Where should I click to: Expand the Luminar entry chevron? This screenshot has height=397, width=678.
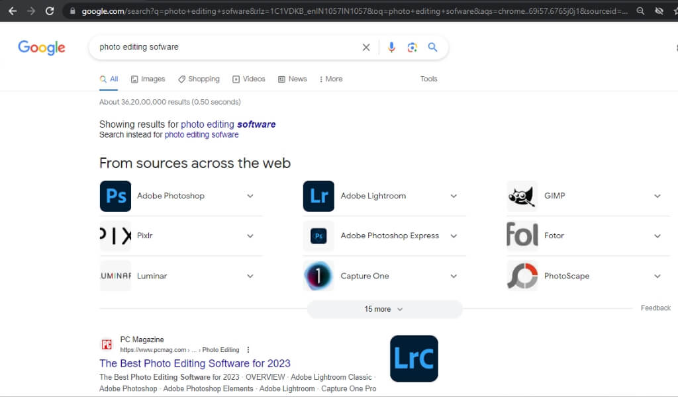250,276
